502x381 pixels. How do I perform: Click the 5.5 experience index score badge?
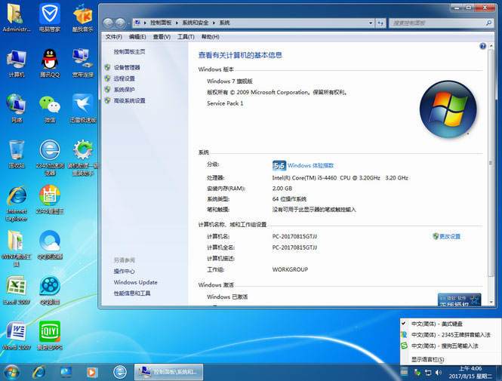click(x=279, y=166)
